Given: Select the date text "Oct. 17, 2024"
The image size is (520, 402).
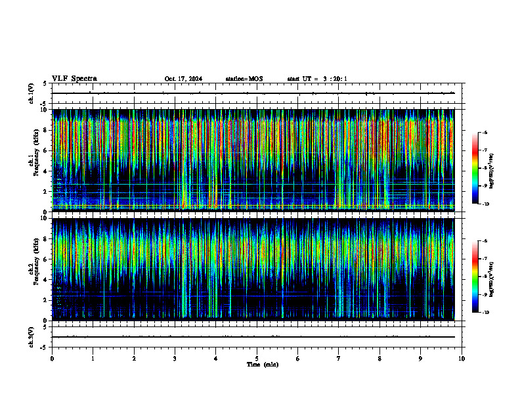Looking at the screenshot, I should (x=183, y=79).
